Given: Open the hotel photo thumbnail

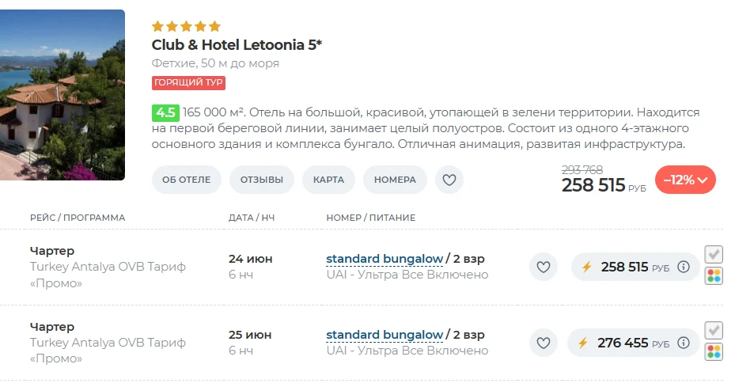Looking at the screenshot, I should [63, 95].
